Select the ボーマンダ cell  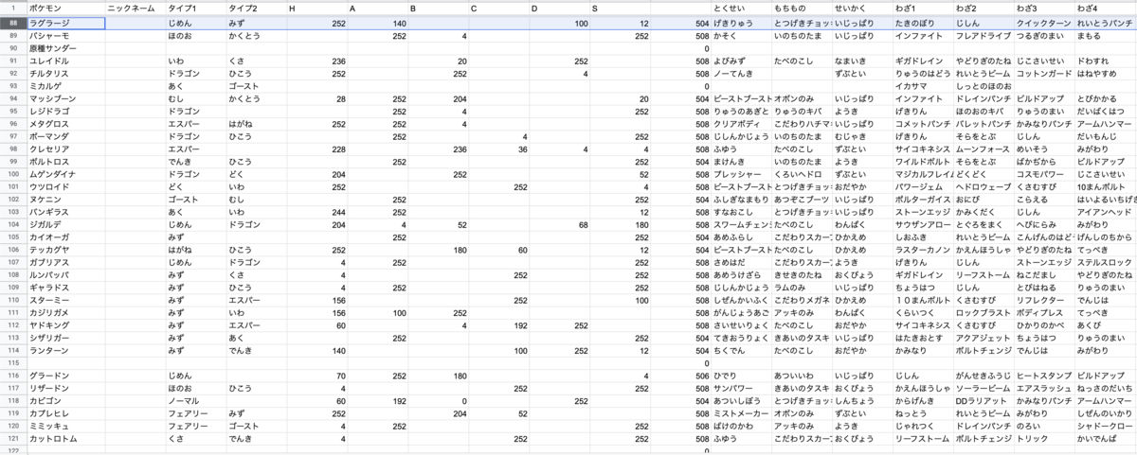tap(65, 137)
